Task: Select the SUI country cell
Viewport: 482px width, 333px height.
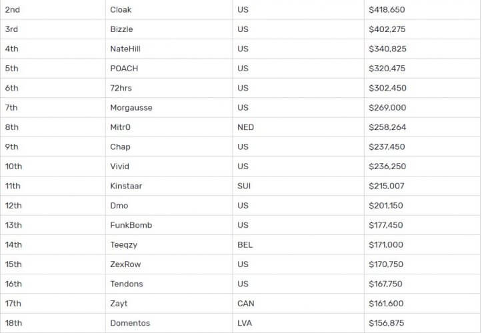Action: [x=244, y=186]
